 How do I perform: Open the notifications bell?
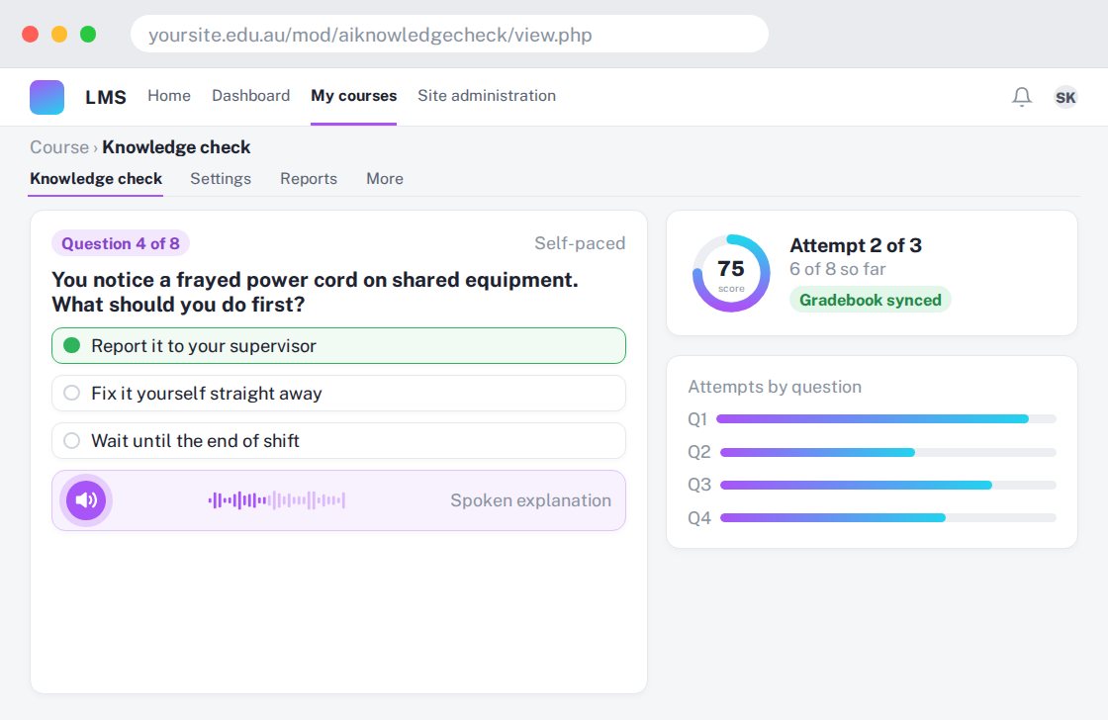point(1022,97)
